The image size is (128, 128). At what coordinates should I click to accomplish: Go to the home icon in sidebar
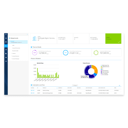pos(6,38)
